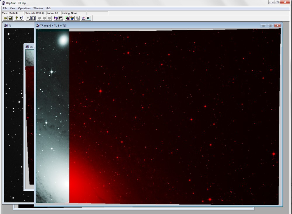Click the rightmost toolbar icon after histogram
292x214 pixels.
(88, 18)
